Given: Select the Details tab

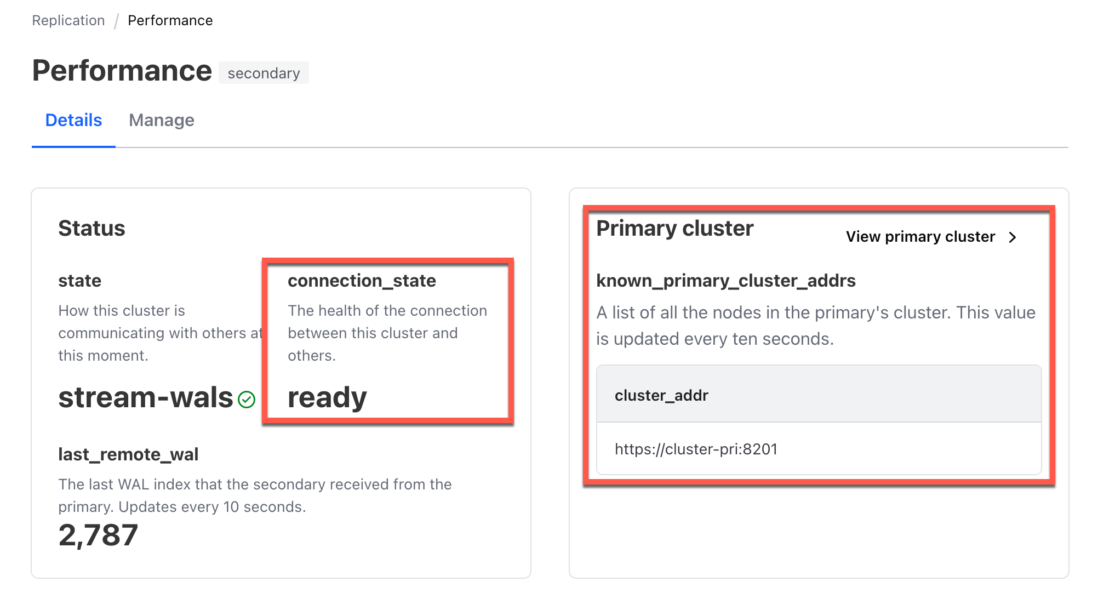Looking at the screenshot, I should click(73, 120).
